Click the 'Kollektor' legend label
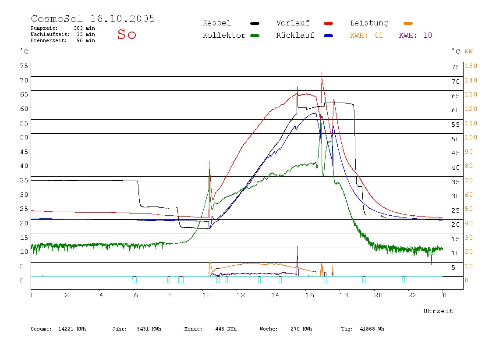Image resolution: width=503 pixels, height=356 pixels. tap(224, 36)
